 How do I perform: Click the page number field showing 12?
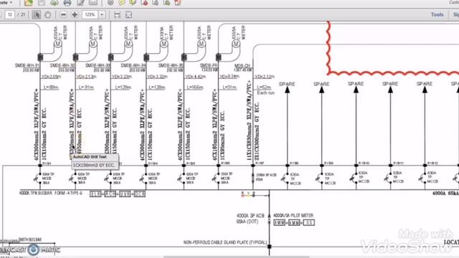tap(10, 14)
